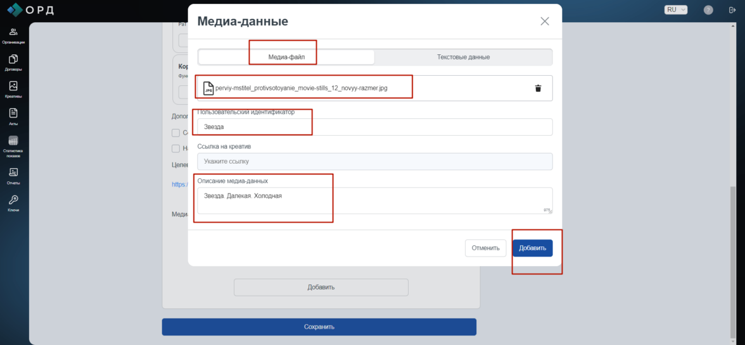
Task: Switch to the Текстовые данные tab
Action: coord(463,57)
